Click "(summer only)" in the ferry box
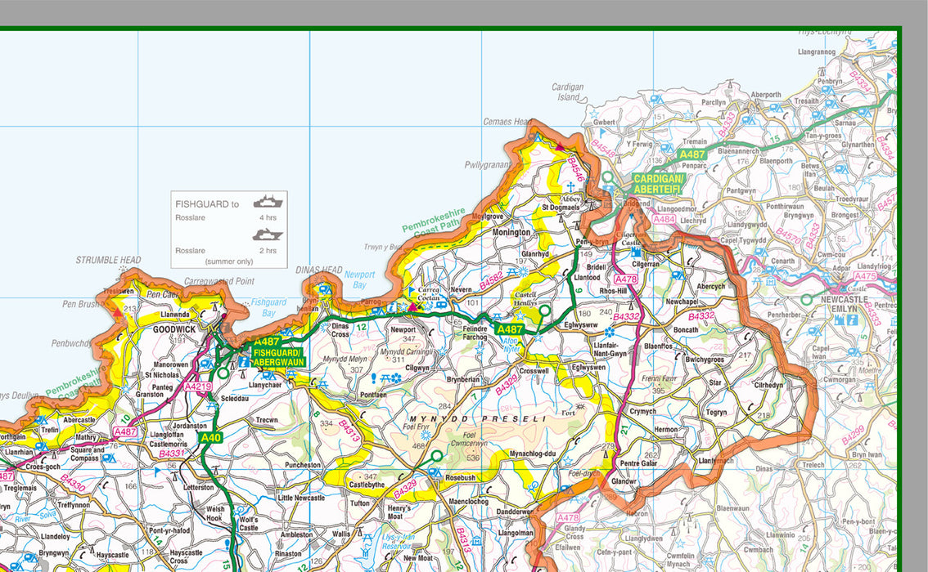The image size is (928, 572). (229, 261)
